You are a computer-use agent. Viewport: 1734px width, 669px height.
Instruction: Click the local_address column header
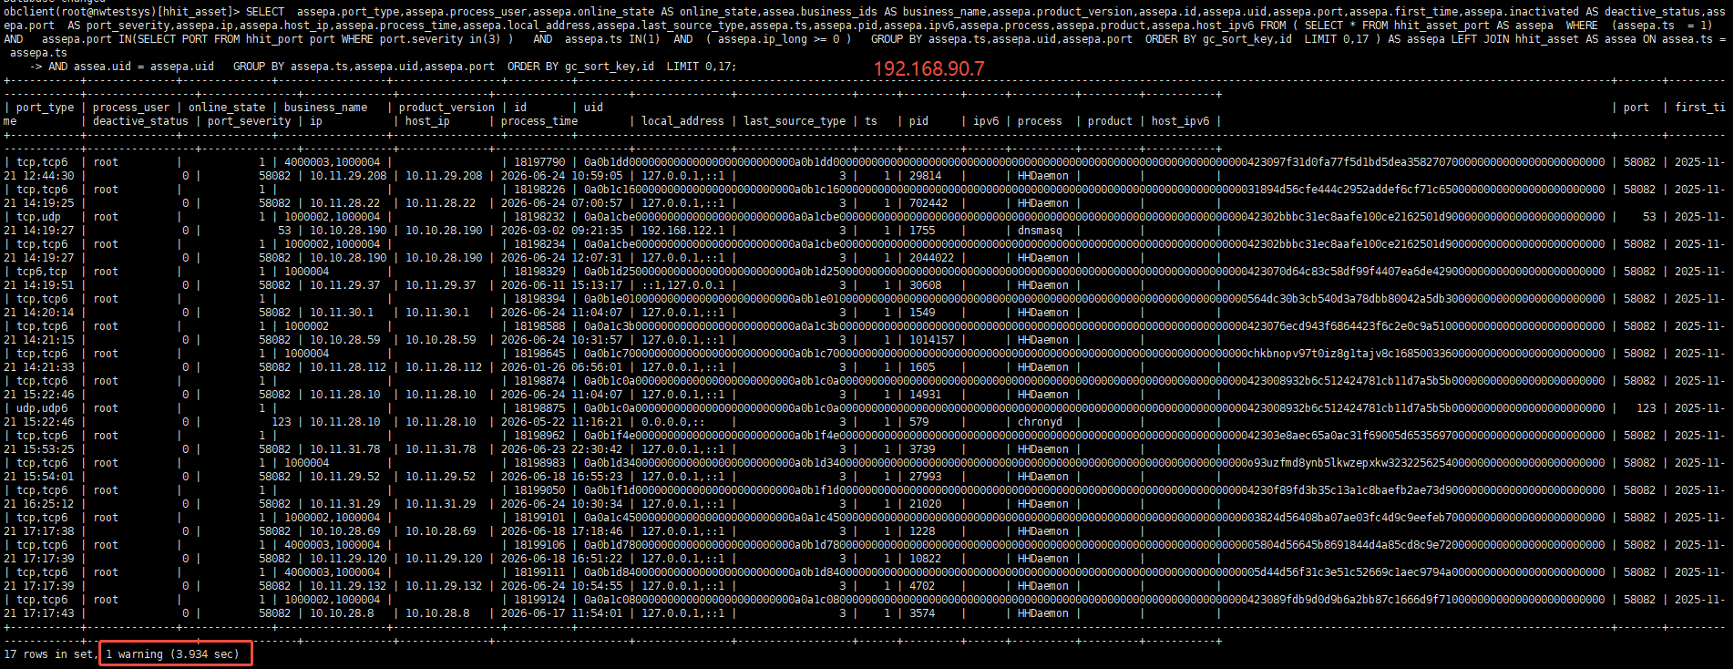point(682,121)
